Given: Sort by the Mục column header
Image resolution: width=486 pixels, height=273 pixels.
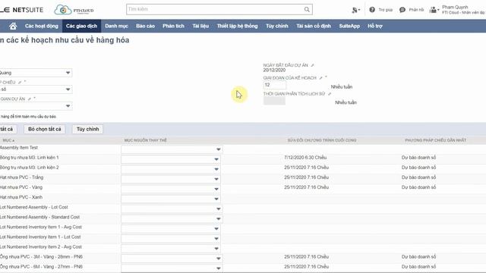Looking at the screenshot, I should [8, 140].
